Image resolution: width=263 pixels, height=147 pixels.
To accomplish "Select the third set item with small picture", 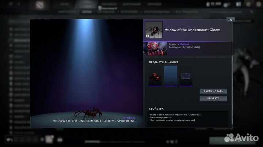I will (186, 76).
